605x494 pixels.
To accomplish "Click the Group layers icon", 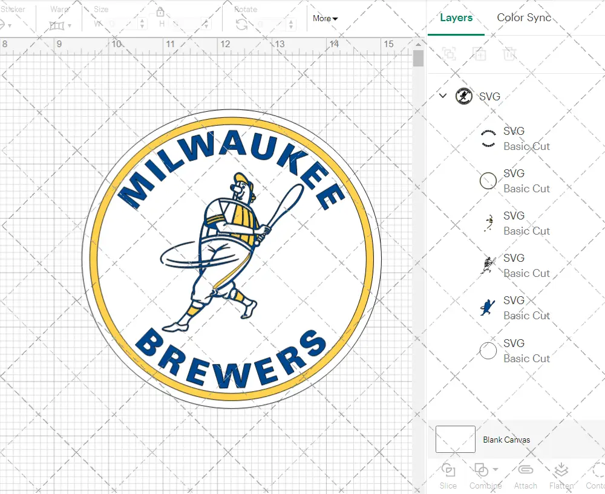I will (x=449, y=54).
